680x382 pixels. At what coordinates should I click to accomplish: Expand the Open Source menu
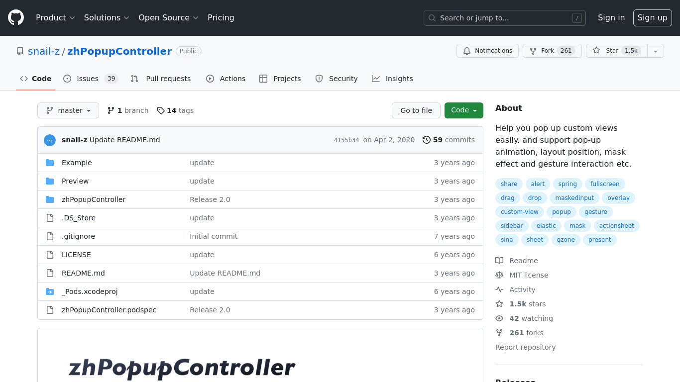pyautogui.click(x=168, y=18)
